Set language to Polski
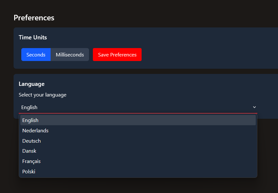Viewport: 278px width, 193px height. (29, 172)
